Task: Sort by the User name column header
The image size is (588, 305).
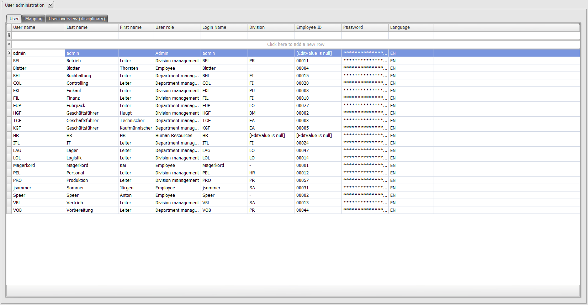Action: (x=38, y=27)
